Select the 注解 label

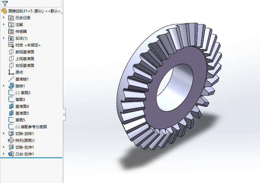[19, 25]
